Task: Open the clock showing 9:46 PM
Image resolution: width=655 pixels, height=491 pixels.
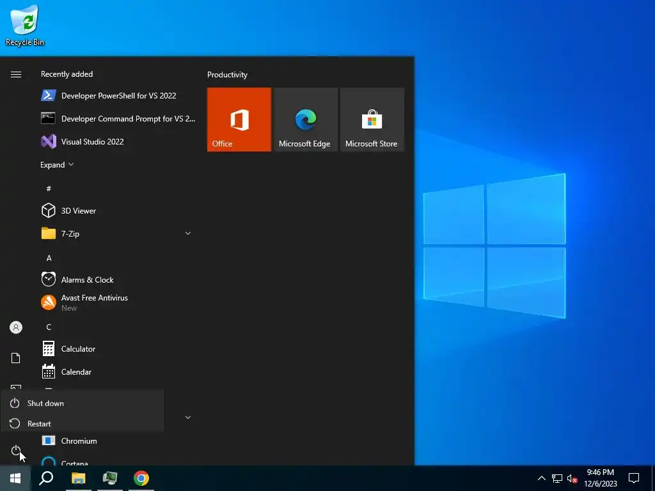Action: pos(600,478)
